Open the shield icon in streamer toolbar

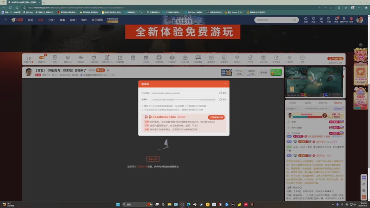point(55,57)
